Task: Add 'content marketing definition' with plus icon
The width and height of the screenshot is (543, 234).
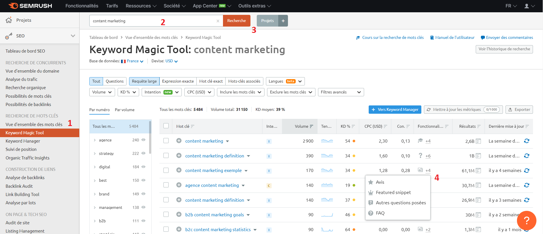Action: [x=179, y=155]
